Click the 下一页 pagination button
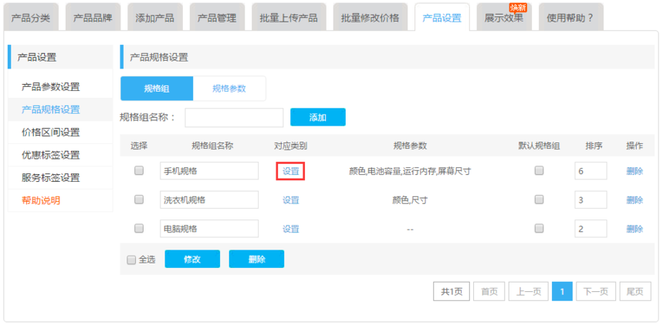 click(596, 291)
